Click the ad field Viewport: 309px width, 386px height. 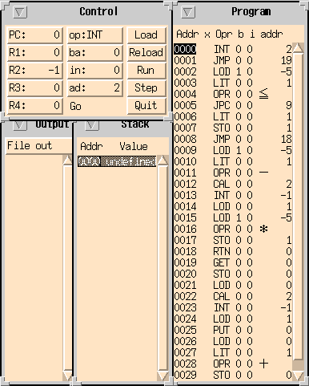[x=94, y=87]
